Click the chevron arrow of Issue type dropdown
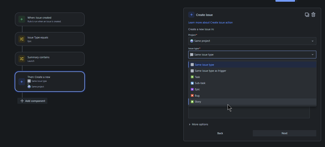325x147 pixels. [313, 55]
